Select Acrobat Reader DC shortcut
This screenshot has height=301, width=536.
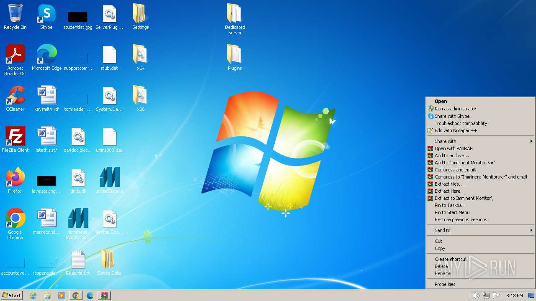15,60
